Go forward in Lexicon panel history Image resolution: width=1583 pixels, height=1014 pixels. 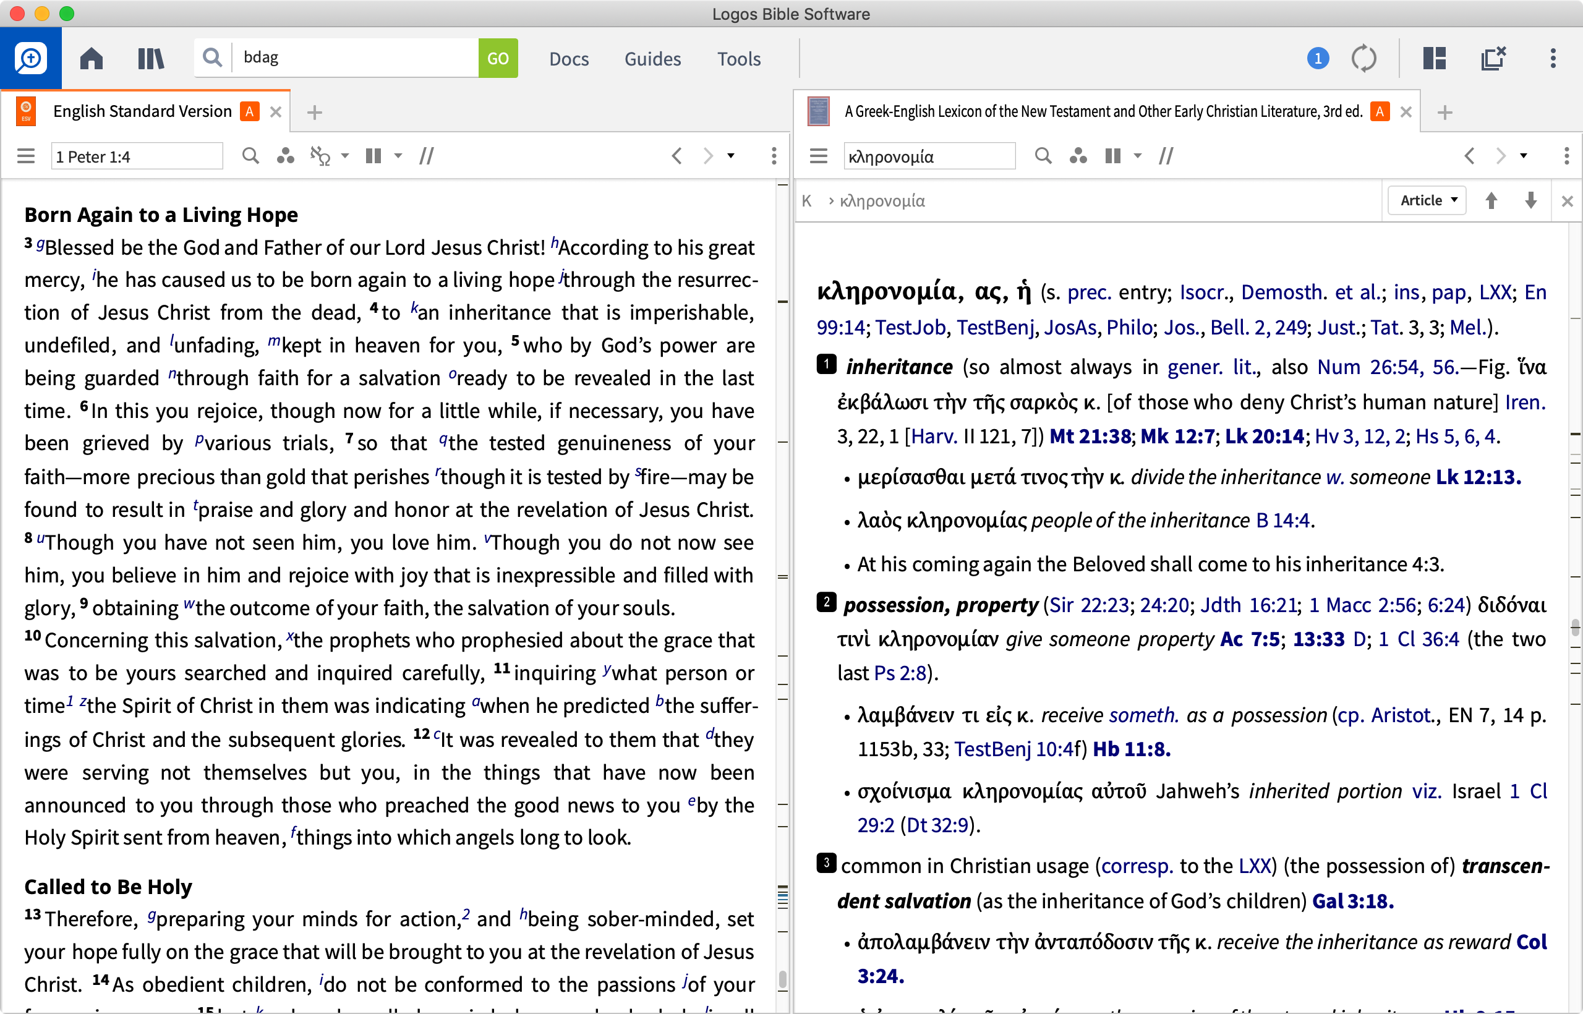(x=1500, y=156)
